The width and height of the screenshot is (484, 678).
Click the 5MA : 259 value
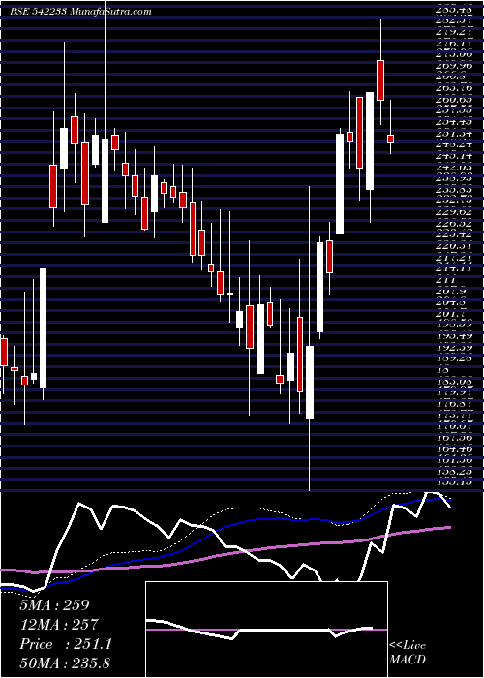54,605
